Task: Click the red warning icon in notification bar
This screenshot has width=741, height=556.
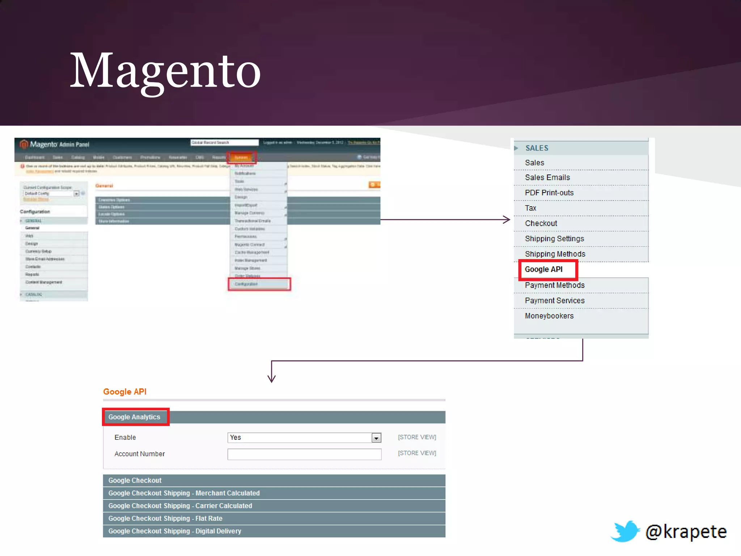Action: [x=22, y=166]
